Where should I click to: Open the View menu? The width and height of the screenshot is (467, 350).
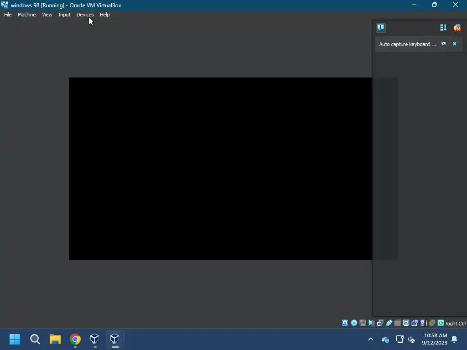(47, 15)
